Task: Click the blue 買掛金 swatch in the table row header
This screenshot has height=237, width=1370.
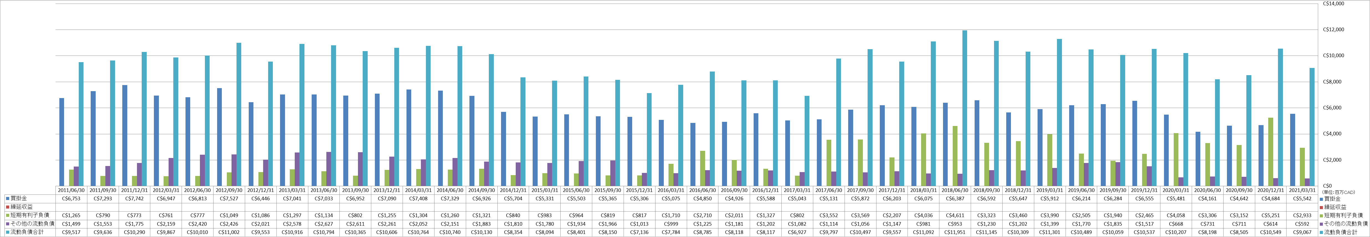Action: point(7,198)
